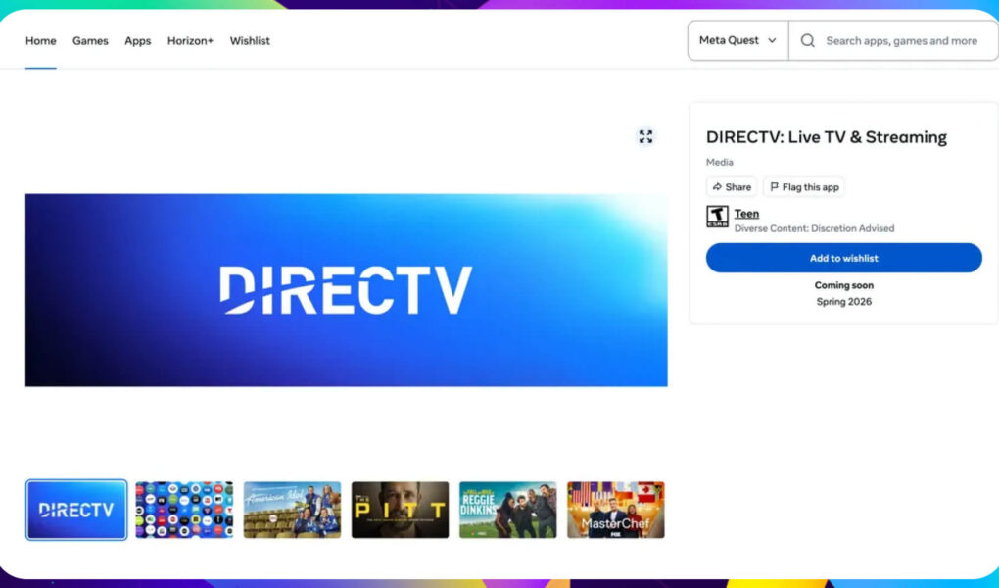Viewport: 999px width, 588px height.
Task: Click the app title 'DIRECTV: Live TV & Streaming'
Action: point(827,137)
